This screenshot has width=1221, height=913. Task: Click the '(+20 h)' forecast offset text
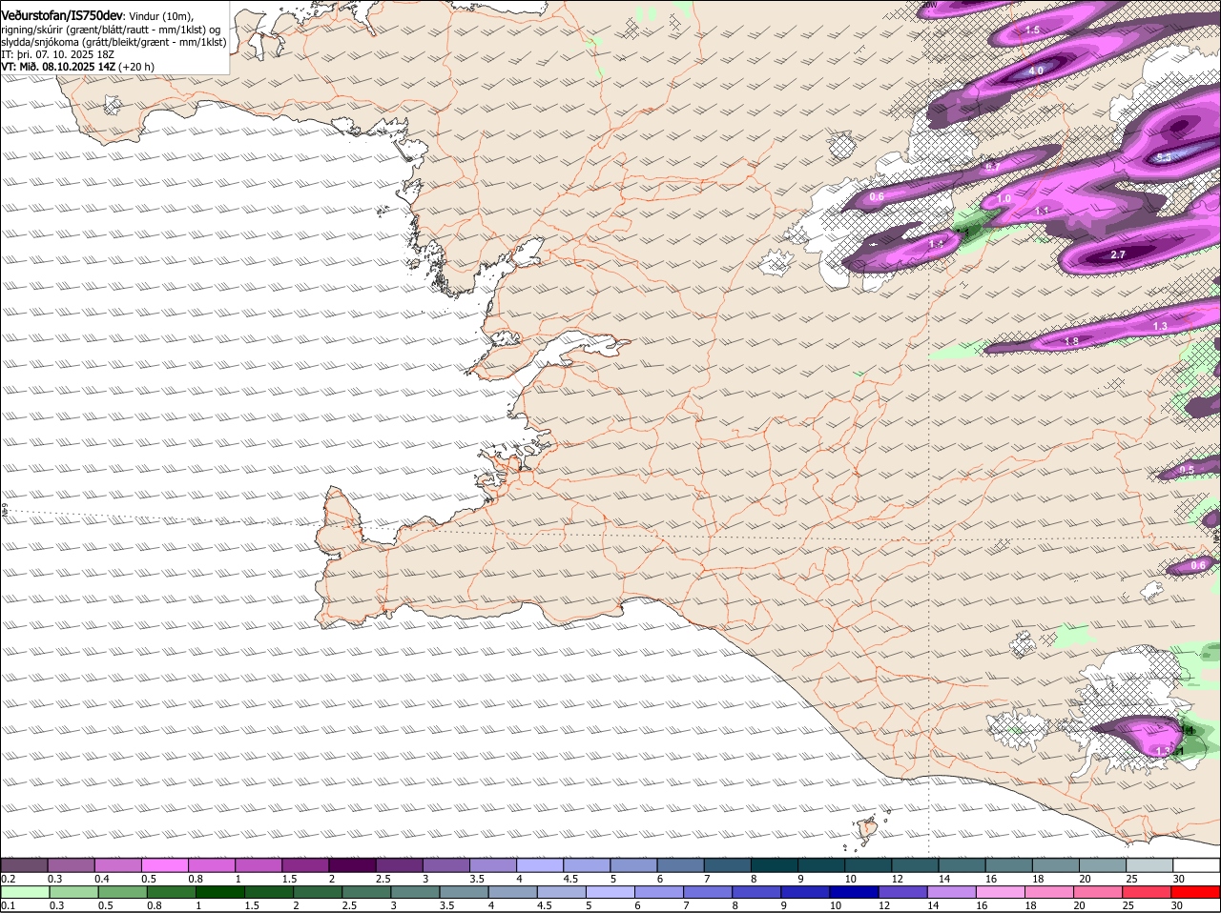point(136,67)
